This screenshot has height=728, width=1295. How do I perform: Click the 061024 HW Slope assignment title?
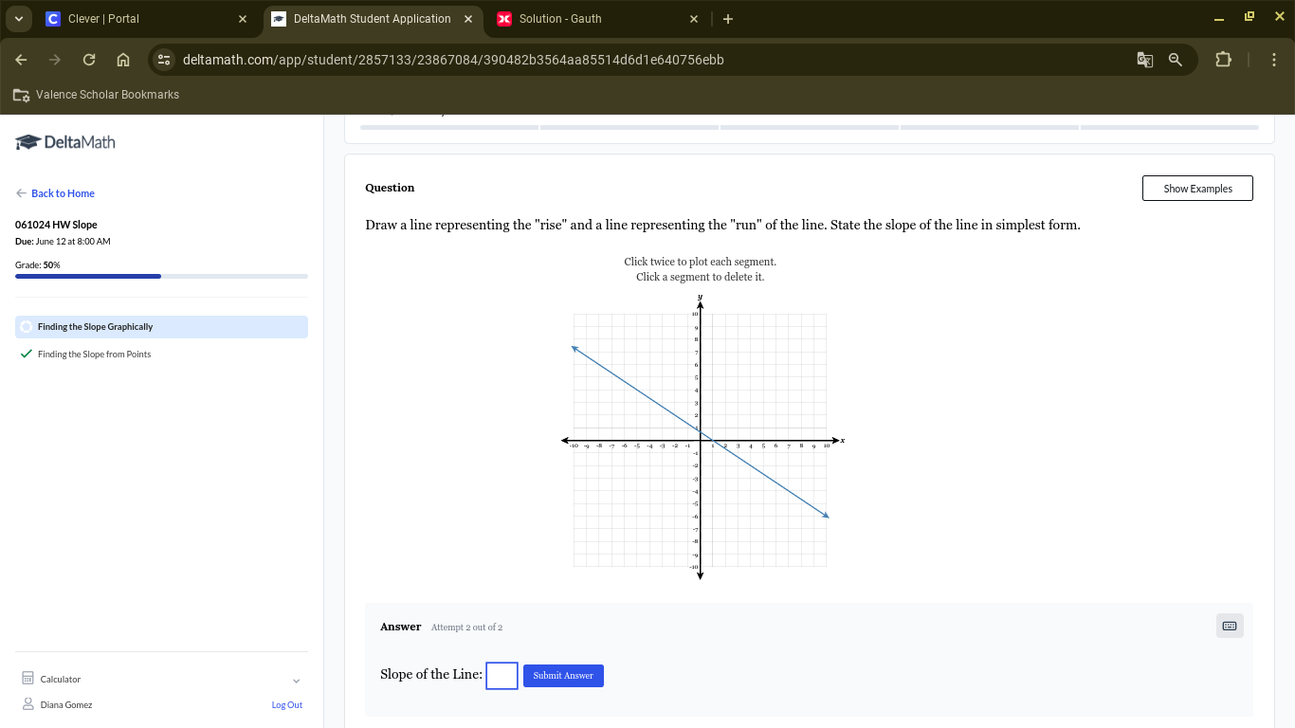(56, 225)
